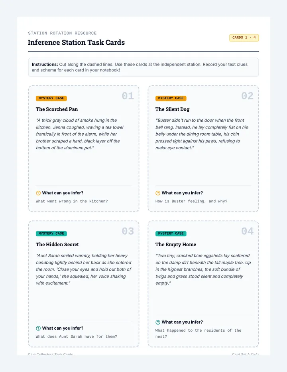The width and height of the screenshot is (287, 372).
Task: Click the CARDS 1 - 4 badge
Action: [244, 38]
